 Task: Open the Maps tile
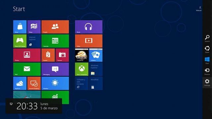(34, 27)
